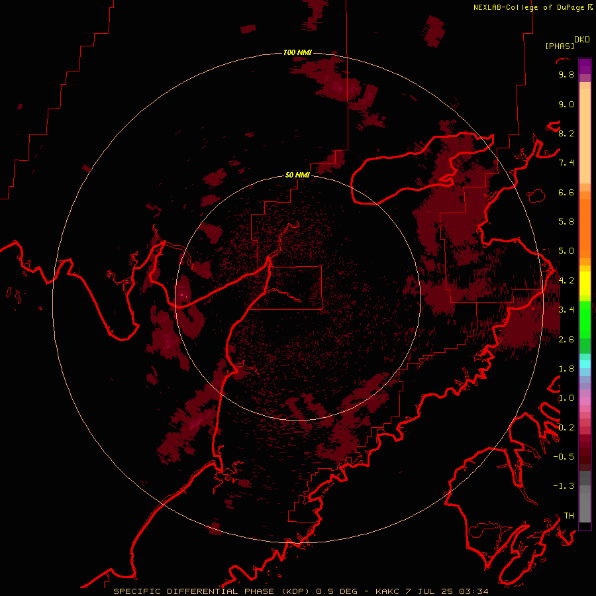
Task: Click the 50 NMI range ring label
Action: 297,175
